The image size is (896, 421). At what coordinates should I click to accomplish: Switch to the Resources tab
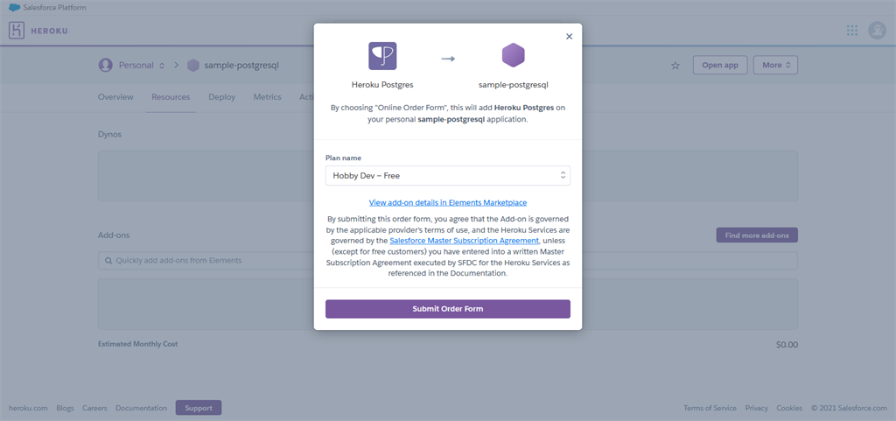point(171,97)
